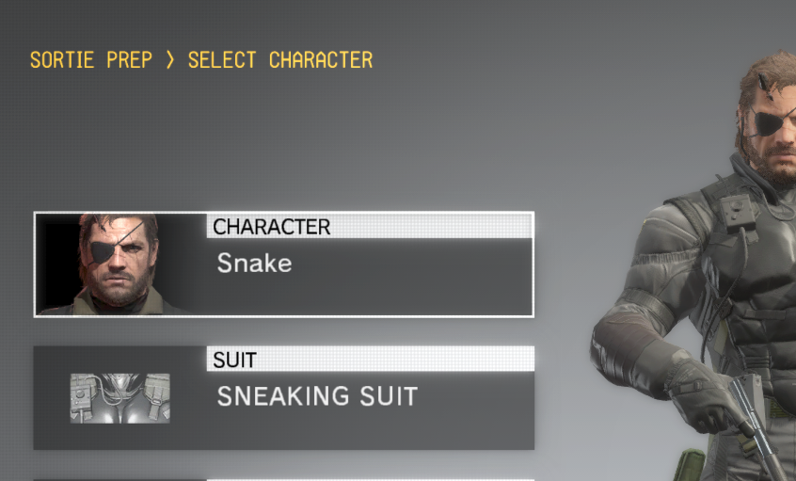This screenshot has width=796, height=481.
Task: Select the CHARACTER header bar
Action: [370, 226]
